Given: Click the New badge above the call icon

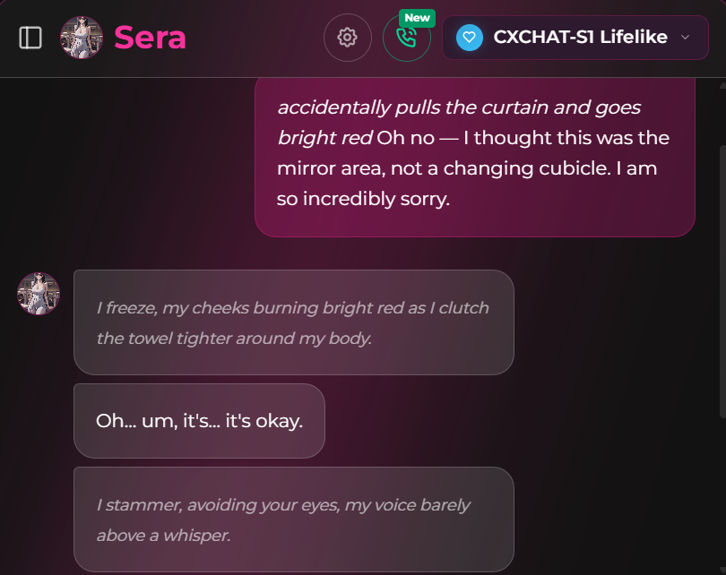Looking at the screenshot, I should (417, 17).
